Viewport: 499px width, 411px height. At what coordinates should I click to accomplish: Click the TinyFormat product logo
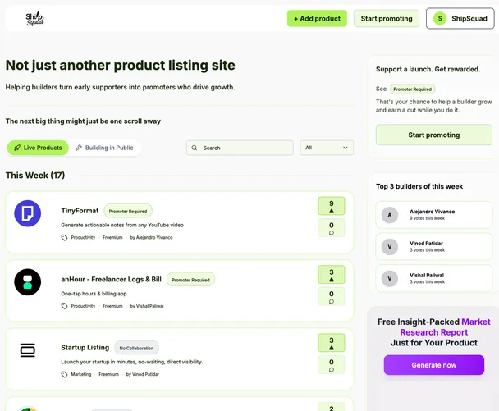28,213
